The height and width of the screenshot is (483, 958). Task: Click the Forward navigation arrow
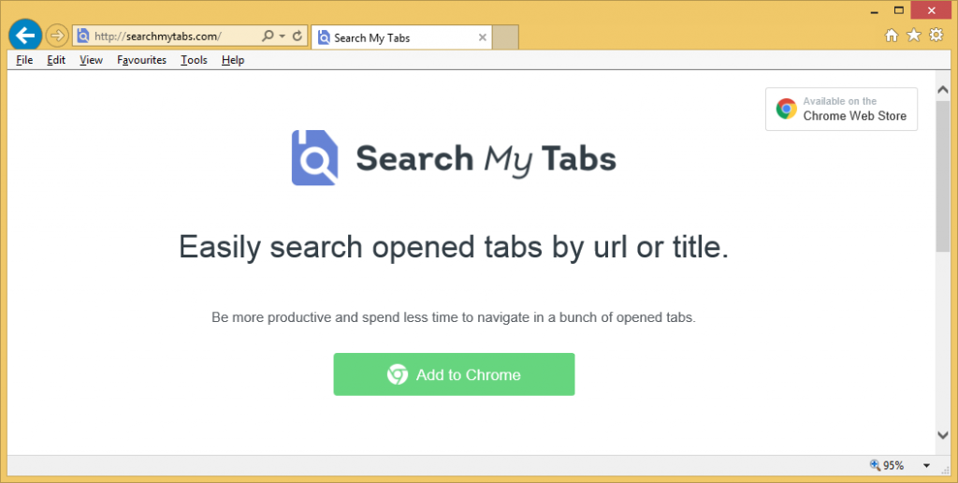tap(57, 37)
